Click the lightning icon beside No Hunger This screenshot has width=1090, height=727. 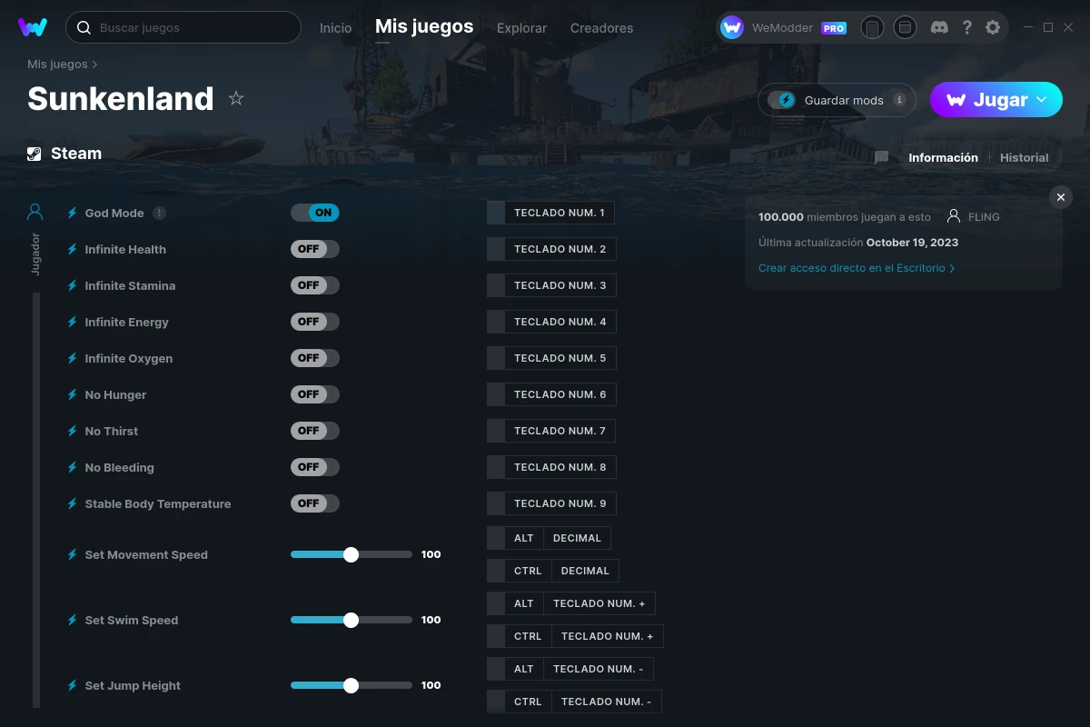tap(73, 394)
